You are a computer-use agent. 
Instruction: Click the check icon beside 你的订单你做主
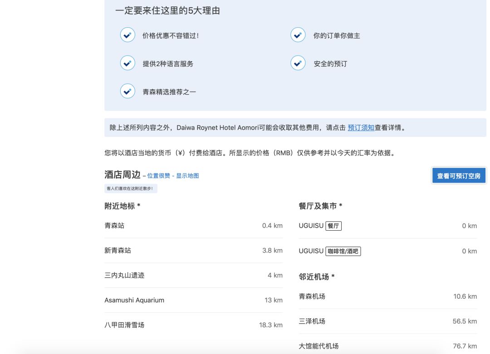tap(298, 34)
